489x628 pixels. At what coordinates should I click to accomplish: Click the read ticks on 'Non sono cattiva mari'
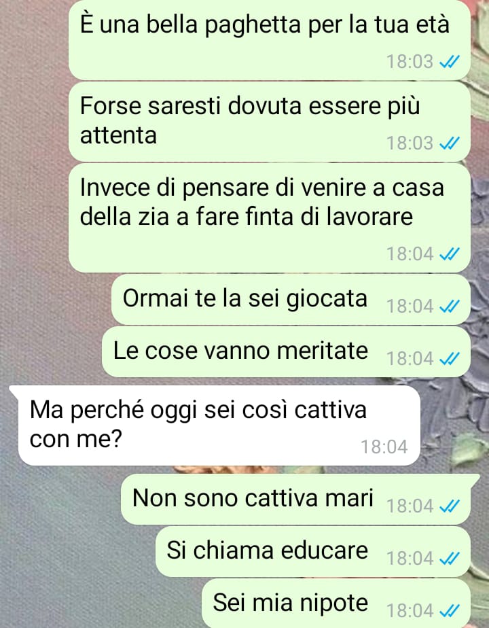pos(450,506)
